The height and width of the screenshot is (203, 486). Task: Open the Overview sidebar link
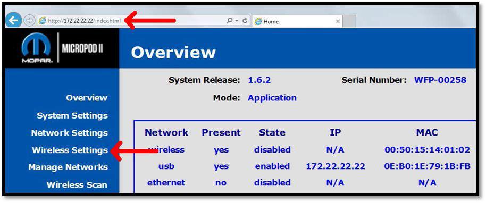(87, 98)
